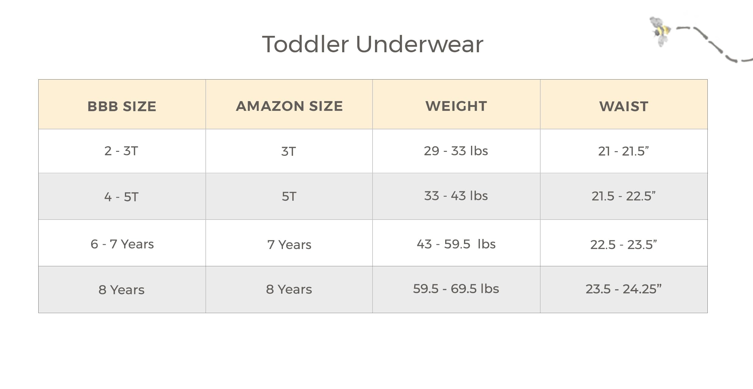Click the 33 - 43 lbs weight cell
Viewport: 753px width, 389px height.
click(x=456, y=196)
